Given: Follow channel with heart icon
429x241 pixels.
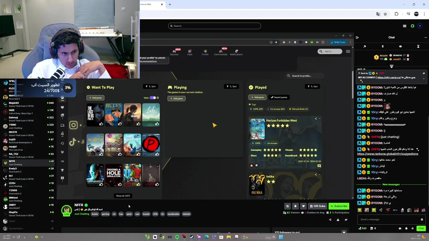Looking at the screenshot, I should 303,206.
